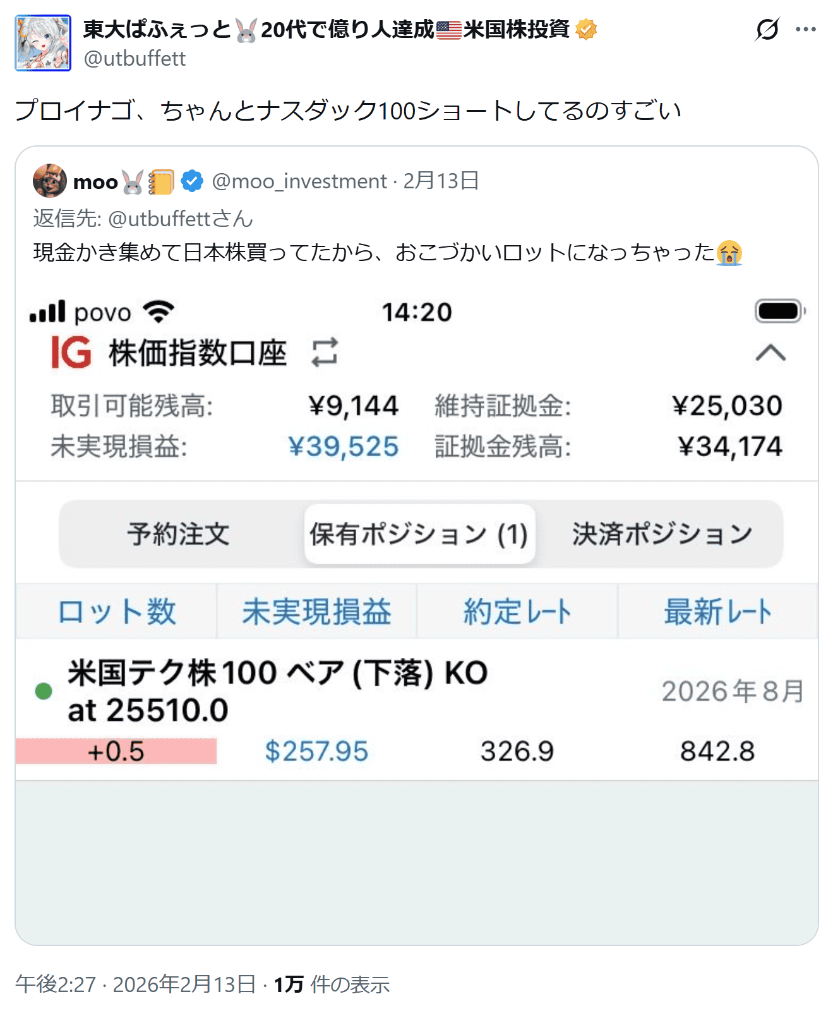Open the post timestamp 午後2:27 link
The height and width of the screenshot is (1018, 833).
[56, 985]
